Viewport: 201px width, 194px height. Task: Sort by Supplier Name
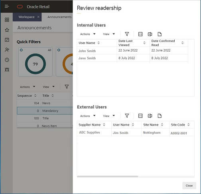[104, 125]
